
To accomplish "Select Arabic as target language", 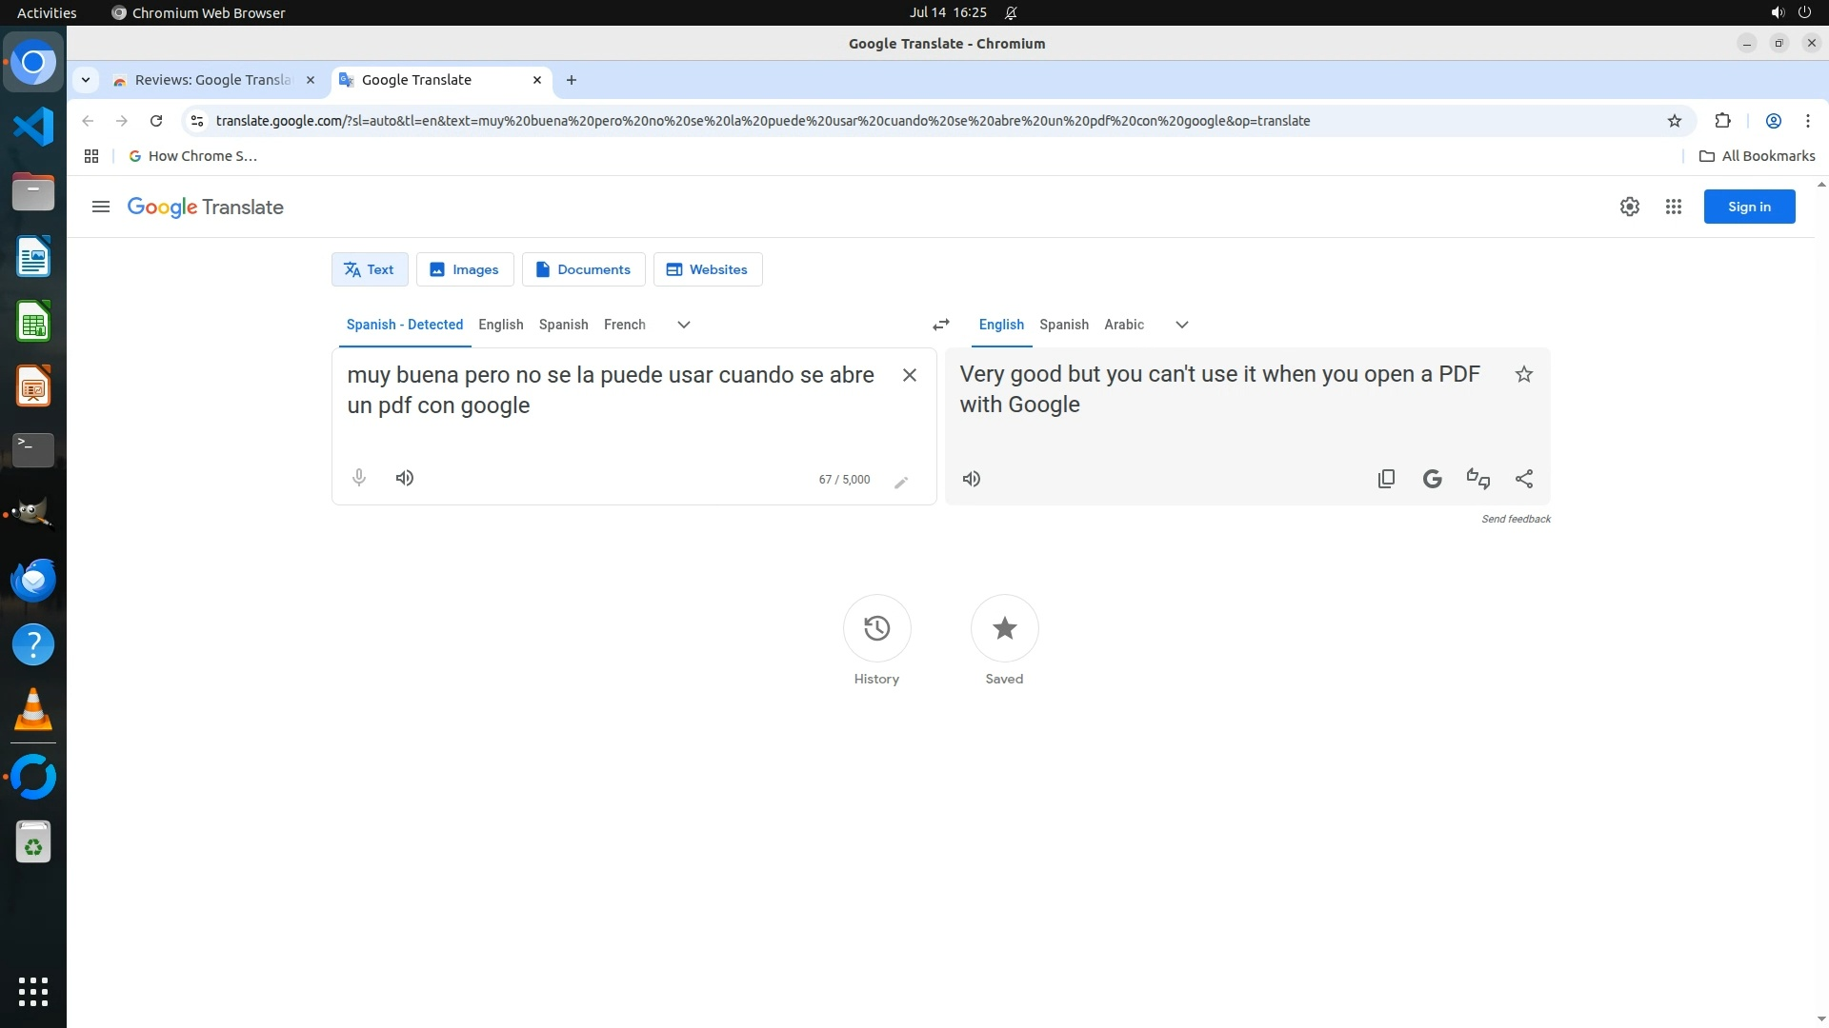I will [x=1123, y=325].
